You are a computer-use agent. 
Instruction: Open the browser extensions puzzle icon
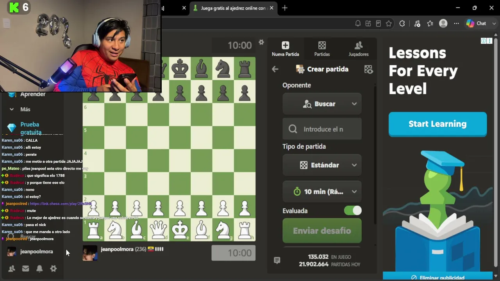(402, 23)
